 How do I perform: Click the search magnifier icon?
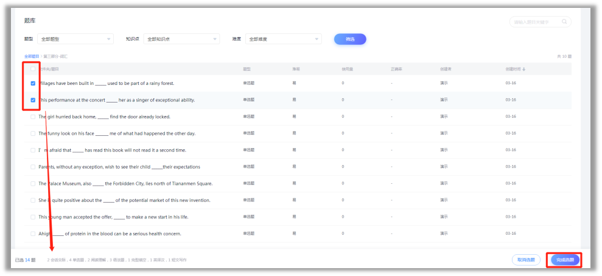(564, 22)
